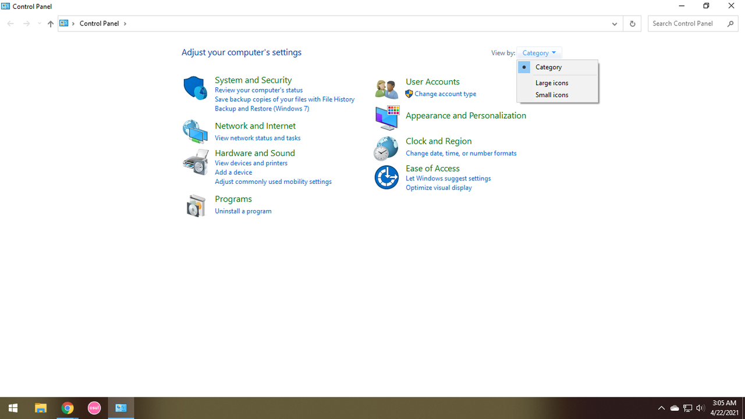Click the search magnifier icon
The width and height of the screenshot is (745, 419).
731,23
